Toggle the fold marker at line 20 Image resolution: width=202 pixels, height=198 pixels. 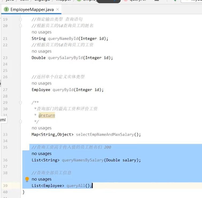pos(20,26)
